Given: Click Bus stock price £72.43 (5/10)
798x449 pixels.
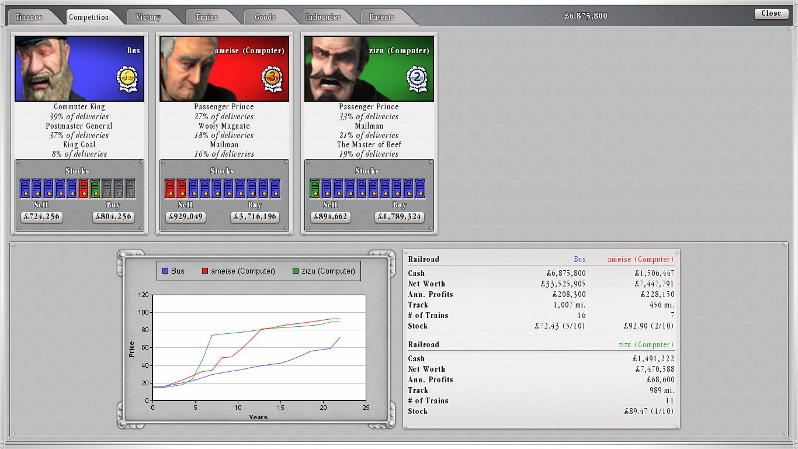Looking at the screenshot, I should coord(560,326).
